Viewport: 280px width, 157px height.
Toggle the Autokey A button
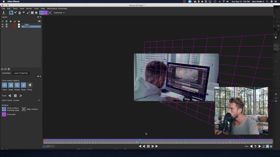[267, 147]
